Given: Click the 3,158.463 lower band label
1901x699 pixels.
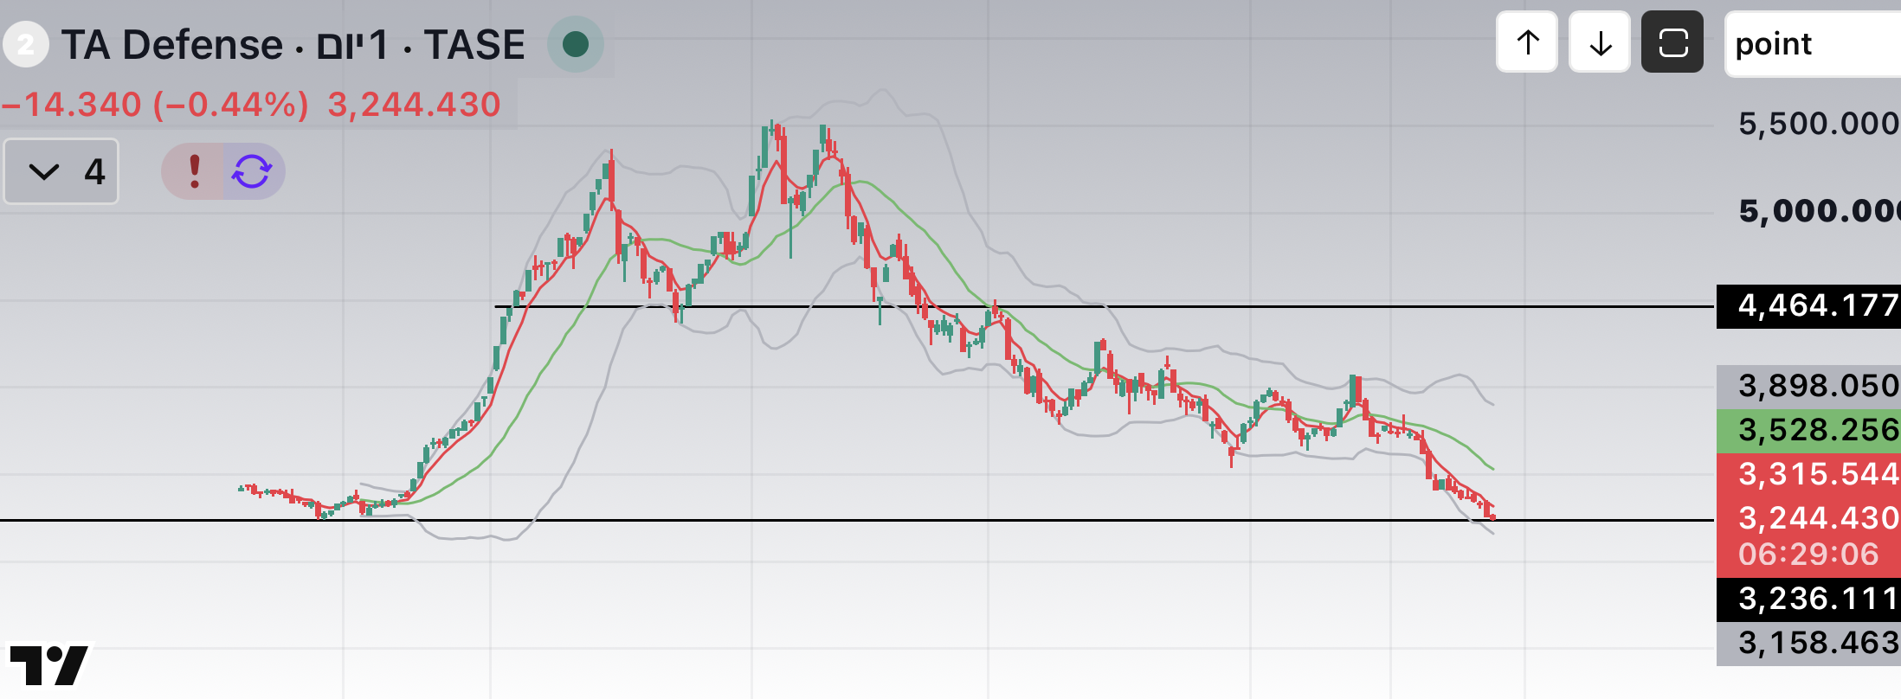Looking at the screenshot, I should (x=1809, y=644).
